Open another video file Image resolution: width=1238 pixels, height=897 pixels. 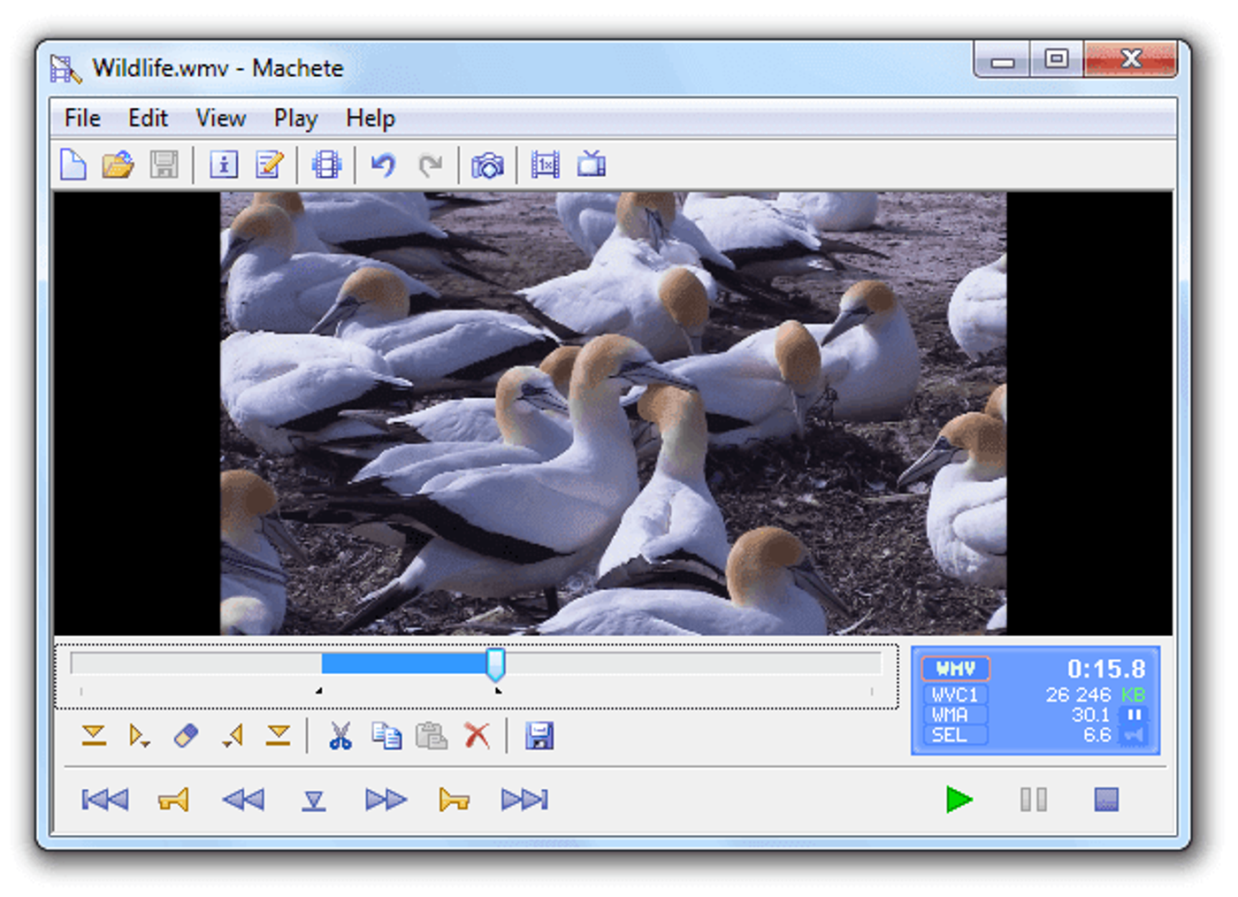(x=118, y=165)
